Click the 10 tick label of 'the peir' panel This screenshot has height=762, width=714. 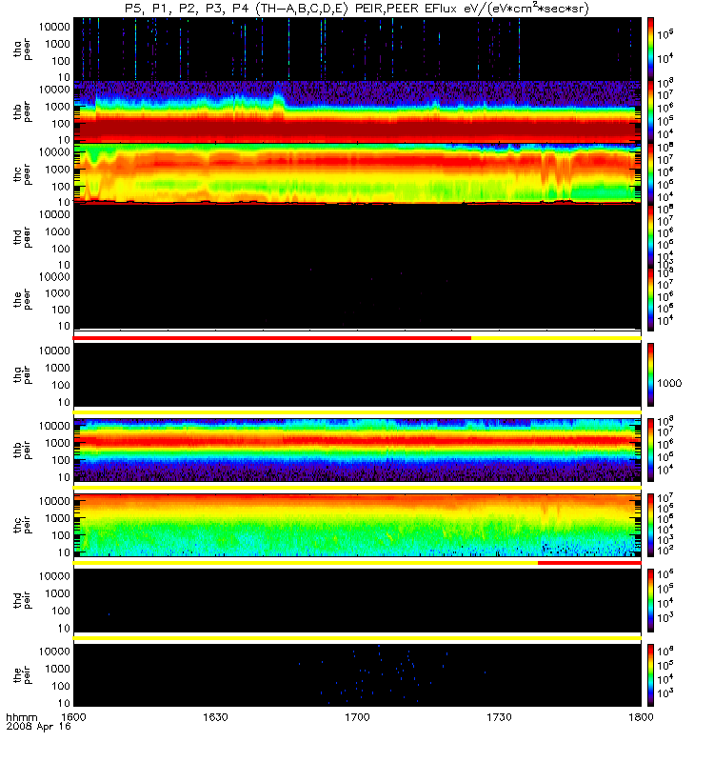coord(64,703)
